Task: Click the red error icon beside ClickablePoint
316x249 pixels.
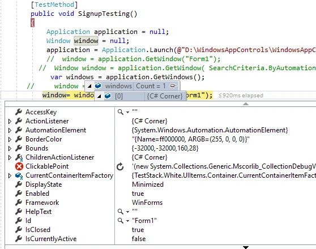Action: point(19,166)
